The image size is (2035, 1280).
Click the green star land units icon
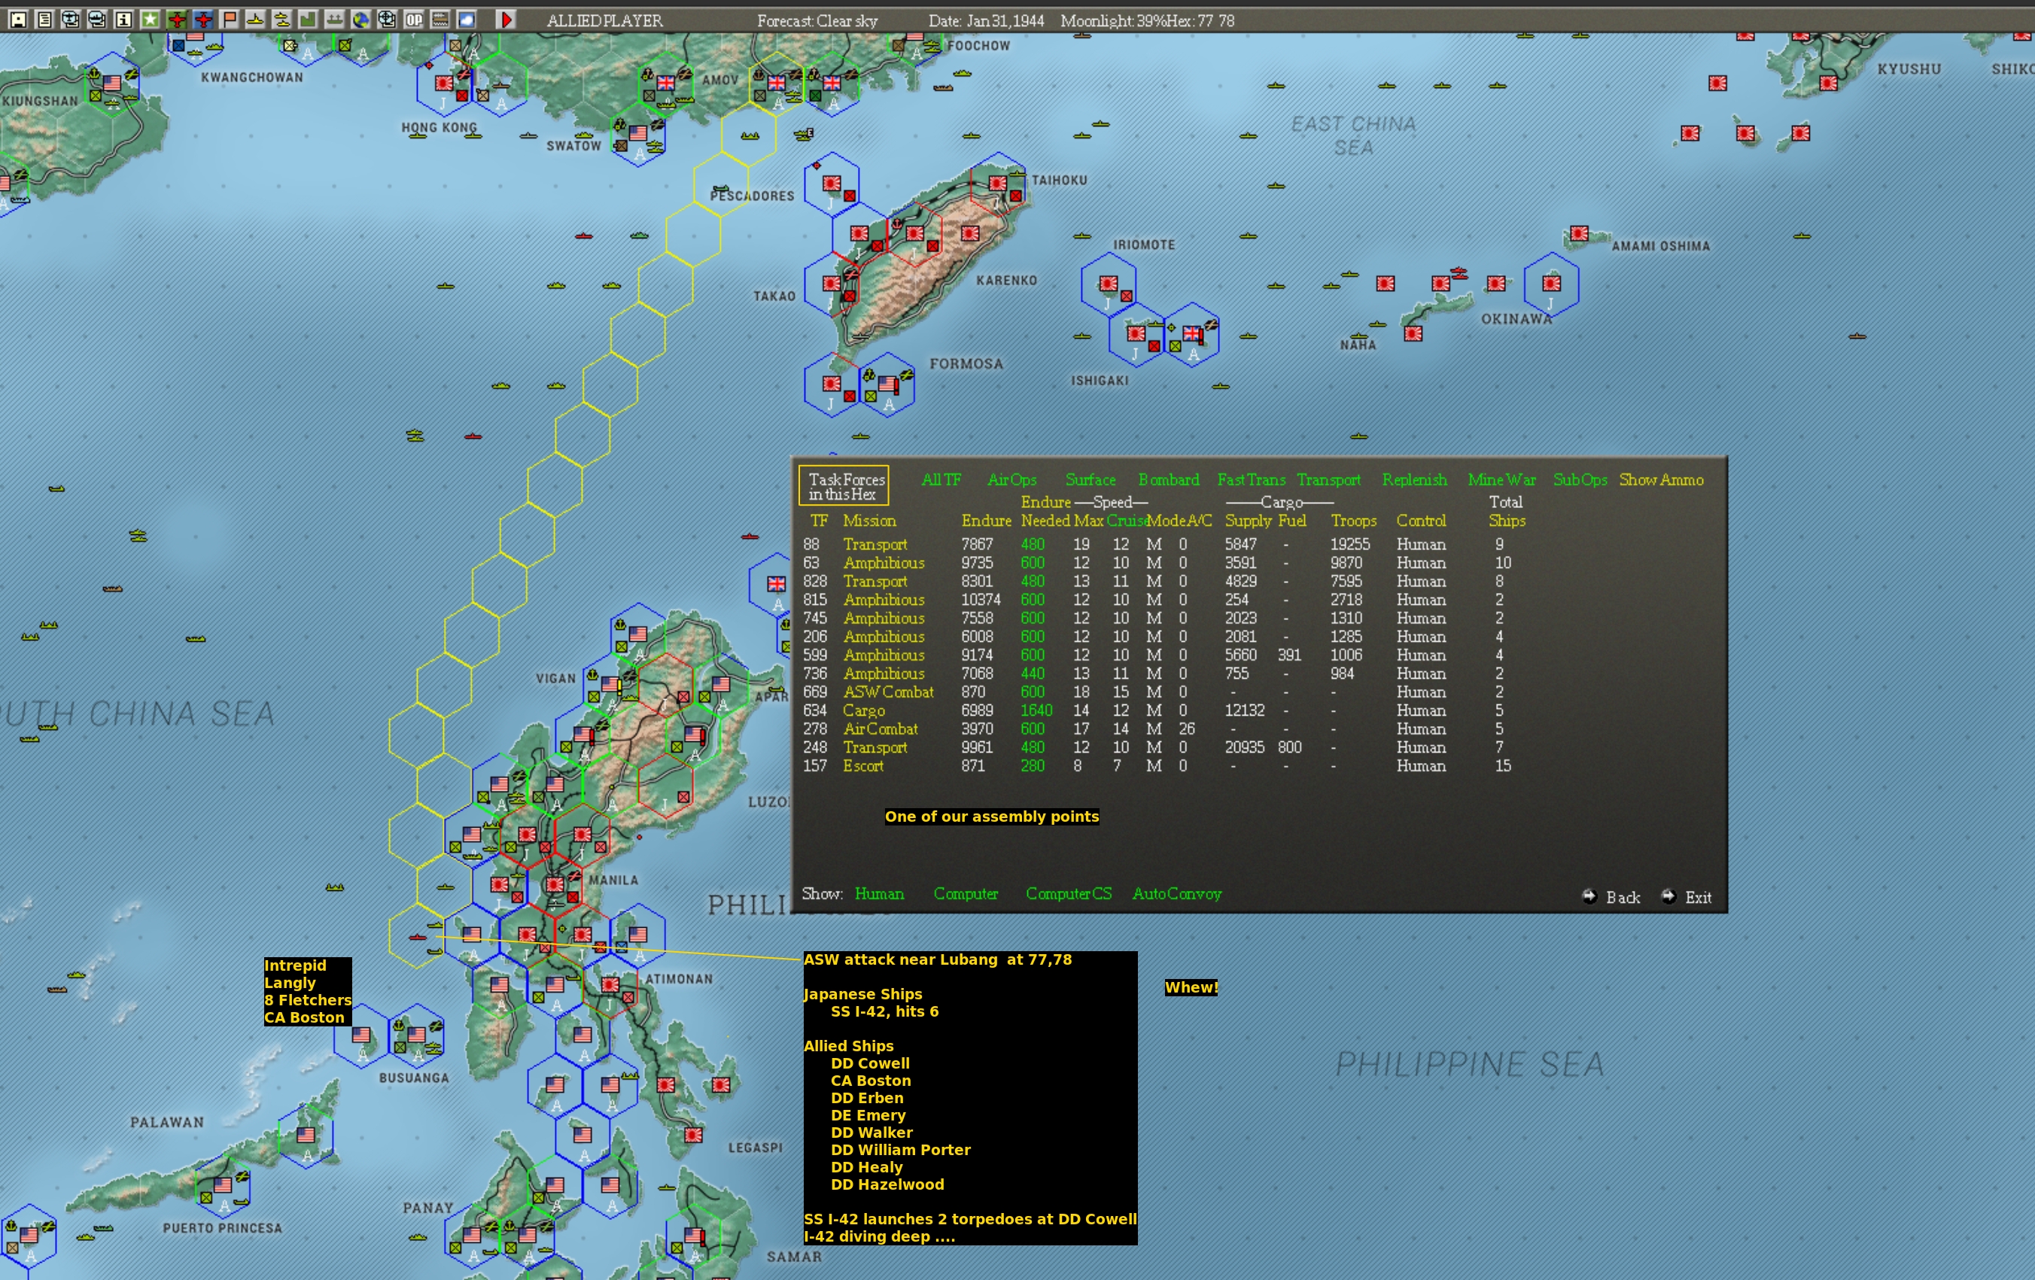tap(151, 20)
